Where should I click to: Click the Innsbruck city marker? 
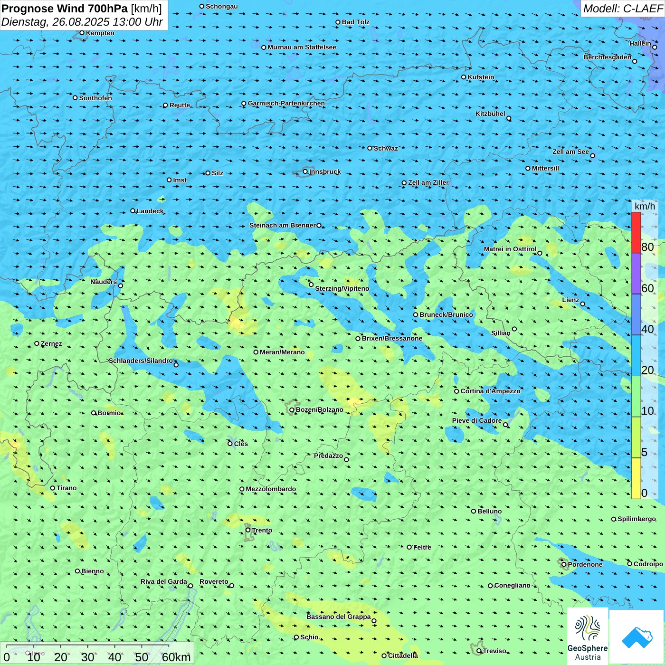point(305,171)
